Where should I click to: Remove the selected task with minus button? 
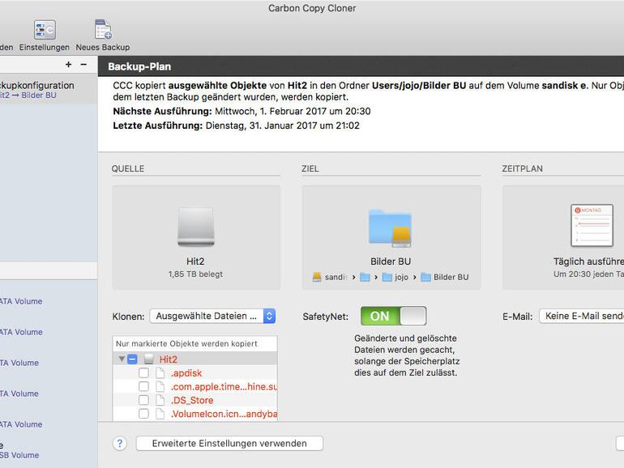(x=83, y=65)
